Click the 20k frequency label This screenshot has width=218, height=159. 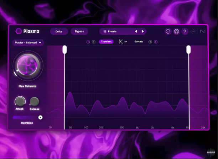[x=203, y=128]
